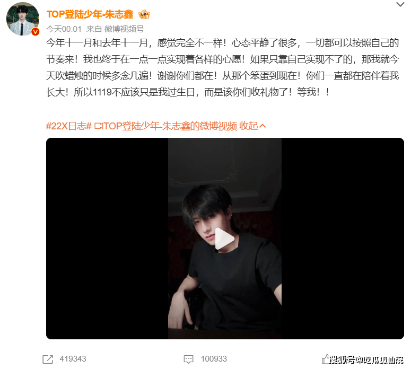Open the 朱志鑫的微博视频 link
The height and width of the screenshot is (369, 411).
tap(170, 126)
